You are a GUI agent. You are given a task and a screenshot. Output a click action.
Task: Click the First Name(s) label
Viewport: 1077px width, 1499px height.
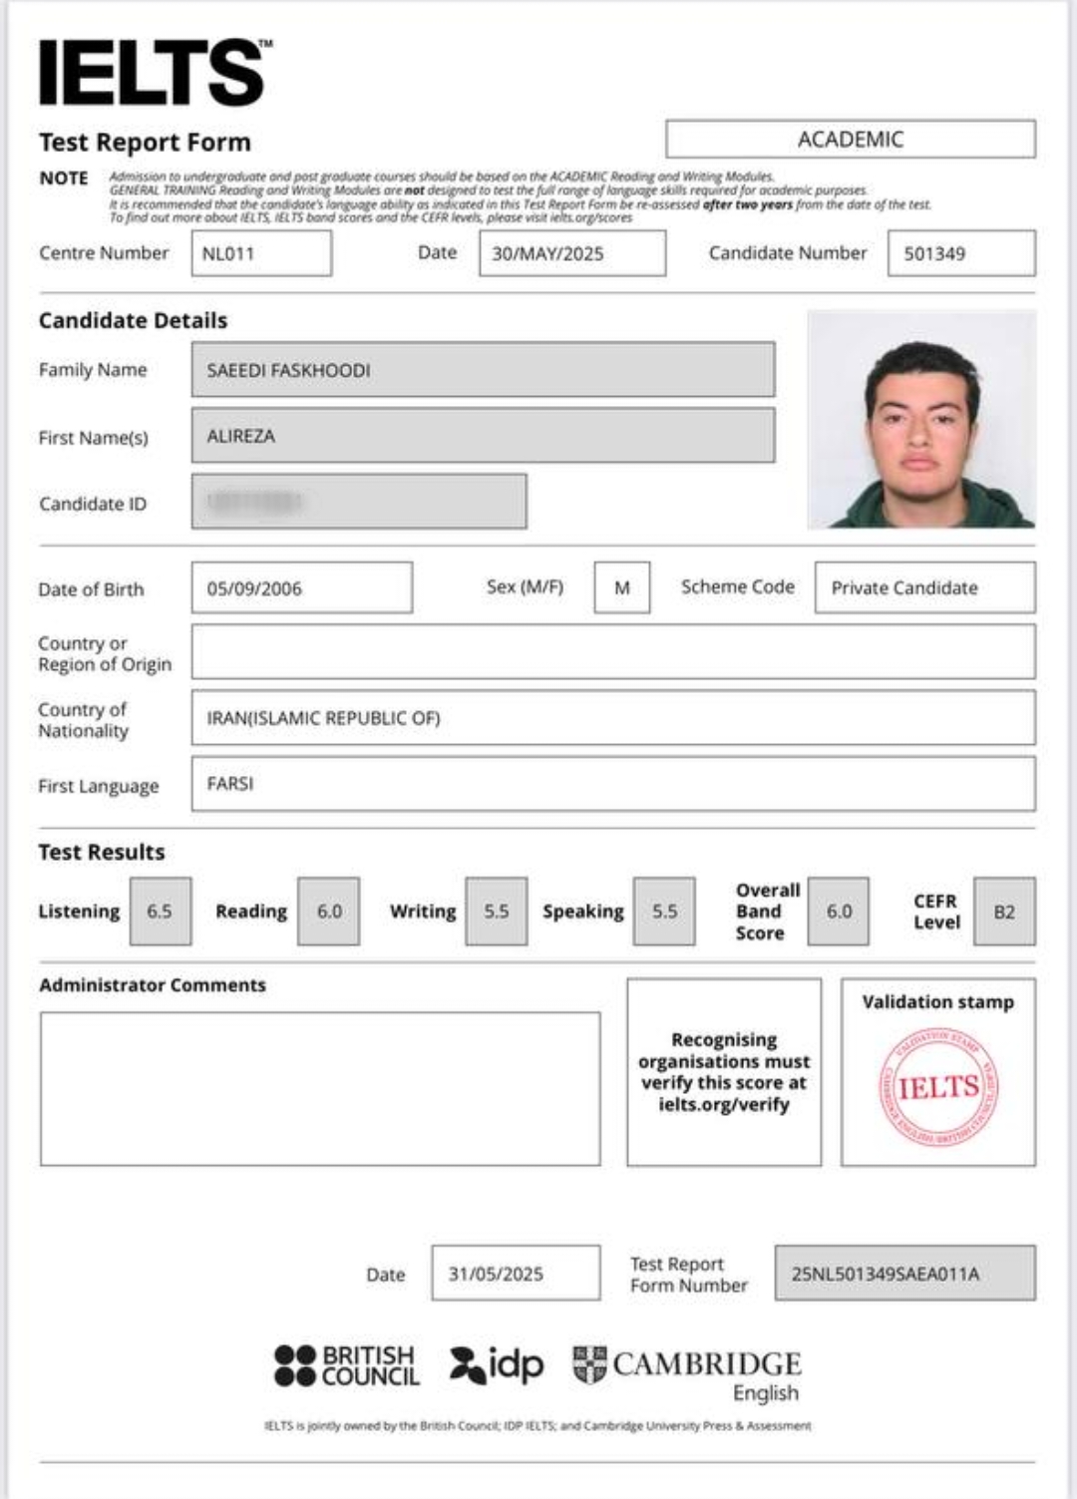(93, 438)
